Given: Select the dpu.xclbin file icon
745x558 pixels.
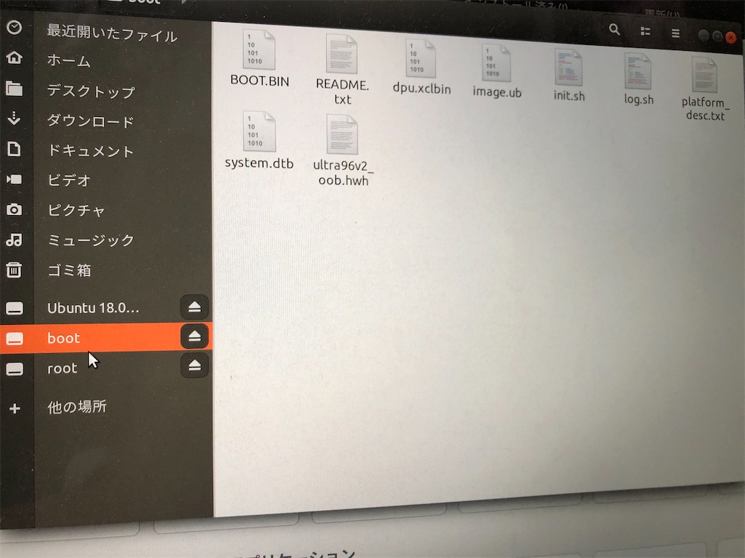Looking at the screenshot, I should [421, 58].
